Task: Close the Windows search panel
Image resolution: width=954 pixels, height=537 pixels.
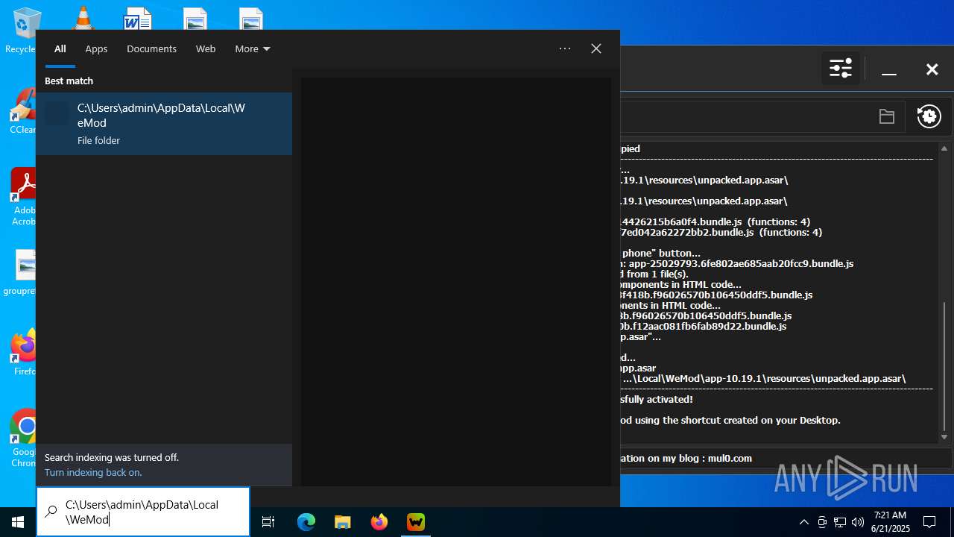Action: 596,48
